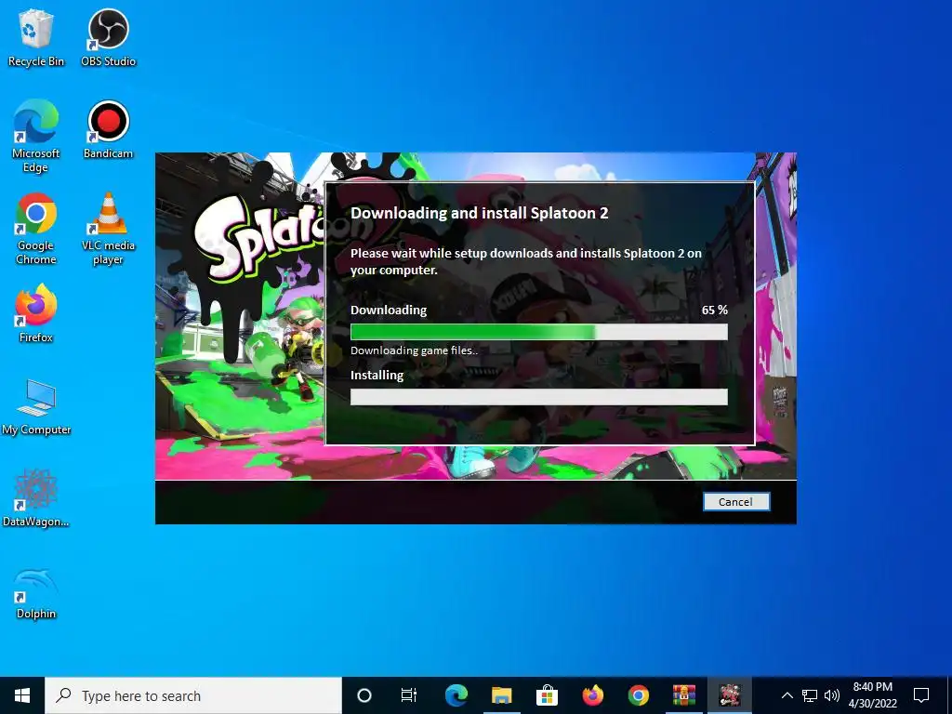Viewport: 952px width, 714px height.
Task: Click the green Downloading progress bar
Action: tap(538, 332)
